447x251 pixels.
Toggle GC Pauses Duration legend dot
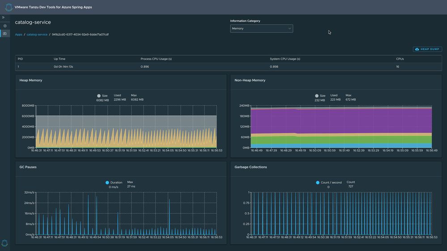(107, 183)
